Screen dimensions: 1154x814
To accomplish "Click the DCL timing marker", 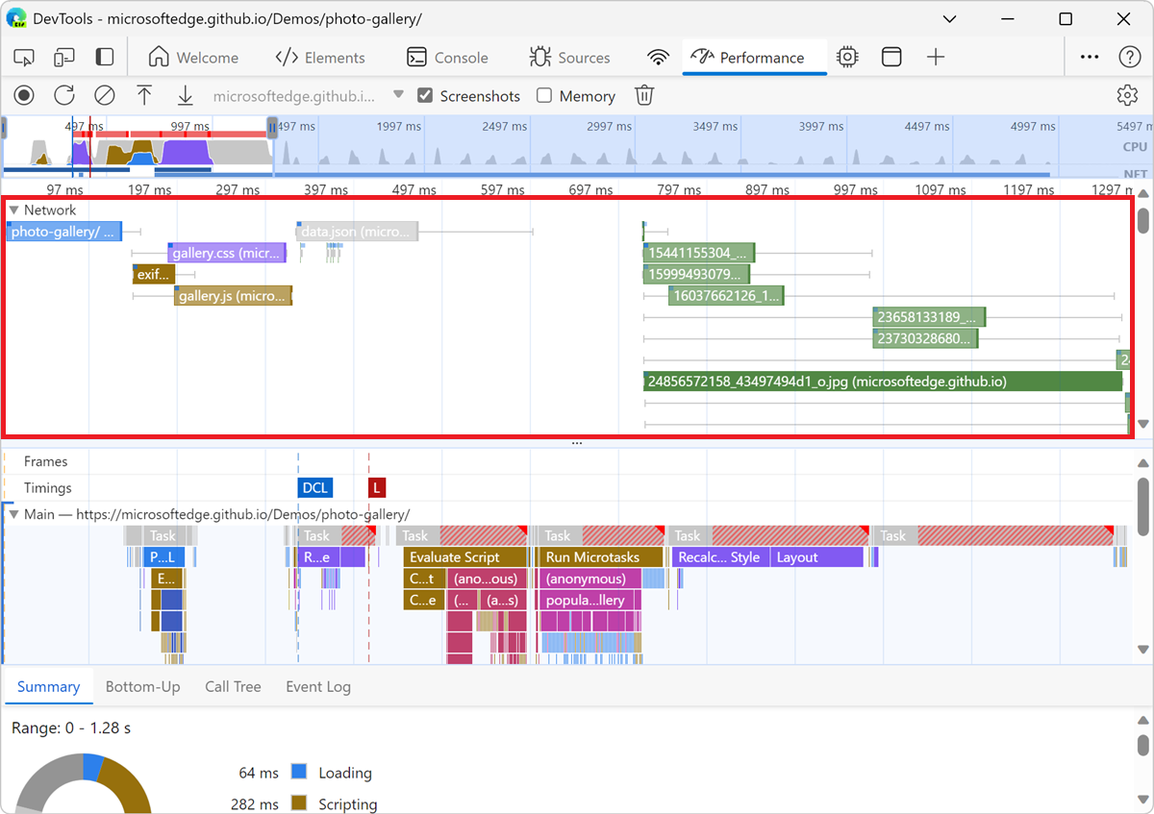I will (314, 487).
